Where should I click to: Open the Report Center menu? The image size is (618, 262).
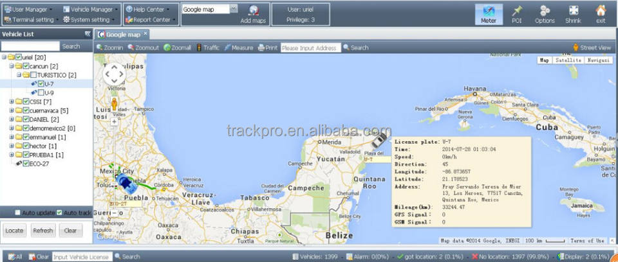click(150, 20)
